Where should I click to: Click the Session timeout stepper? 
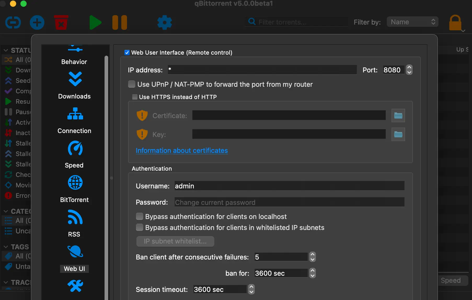point(251,289)
